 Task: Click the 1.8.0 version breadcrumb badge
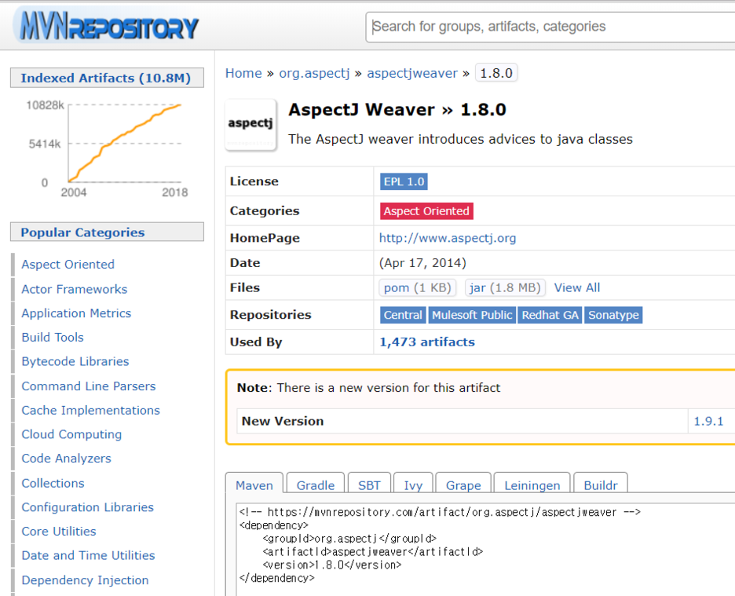click(x=496, y=73)
